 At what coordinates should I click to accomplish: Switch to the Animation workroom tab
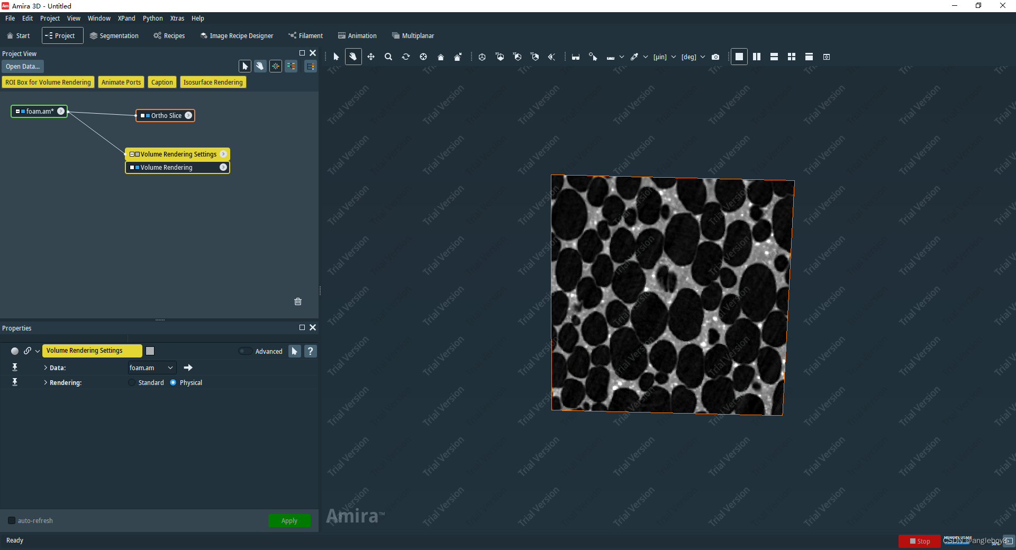(x=357, y=35)
